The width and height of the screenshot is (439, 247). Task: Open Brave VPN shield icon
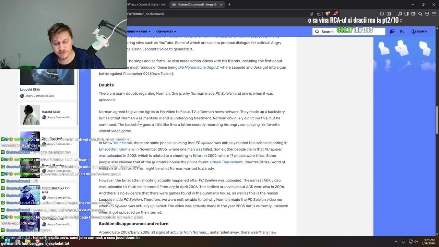pos(427,14)
